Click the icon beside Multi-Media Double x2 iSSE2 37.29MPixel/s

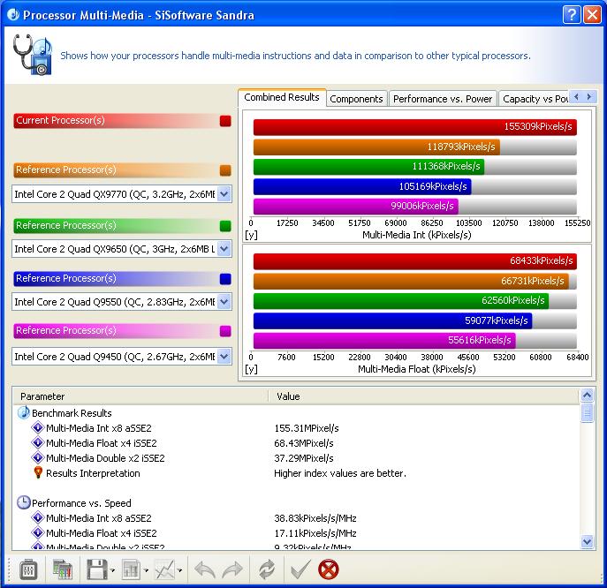(x=38, y=457)
